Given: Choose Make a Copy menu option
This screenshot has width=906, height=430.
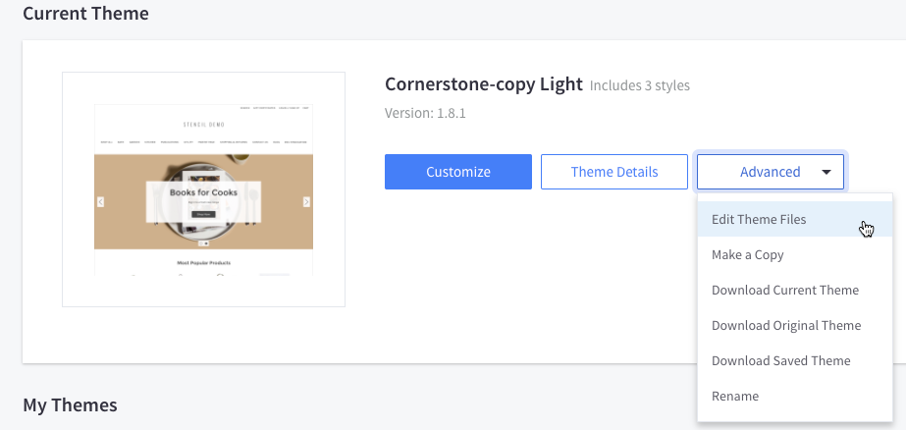Looking at the screenshot, I should tap(747, 254).
